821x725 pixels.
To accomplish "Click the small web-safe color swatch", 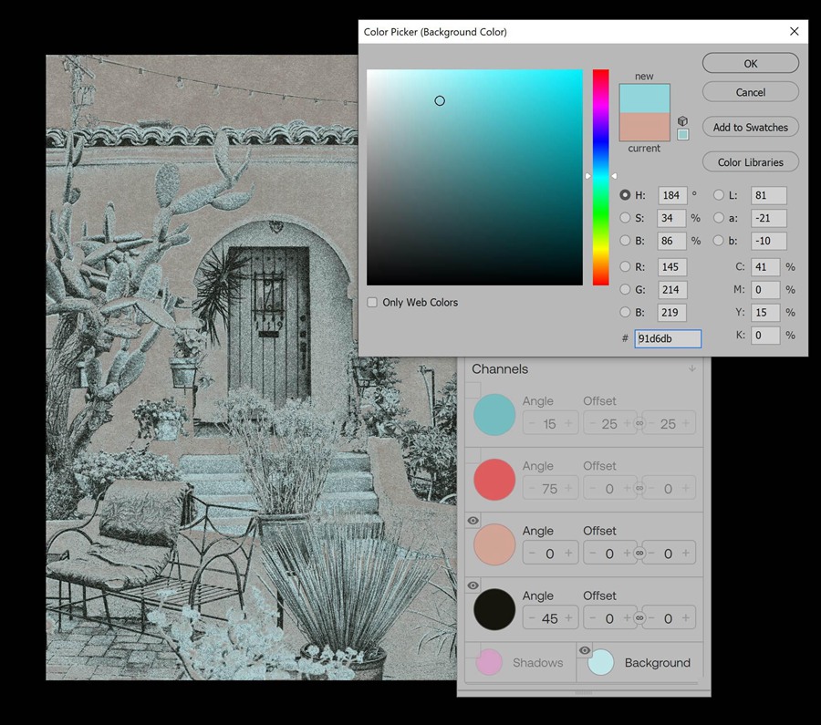I will coord(682,135).
